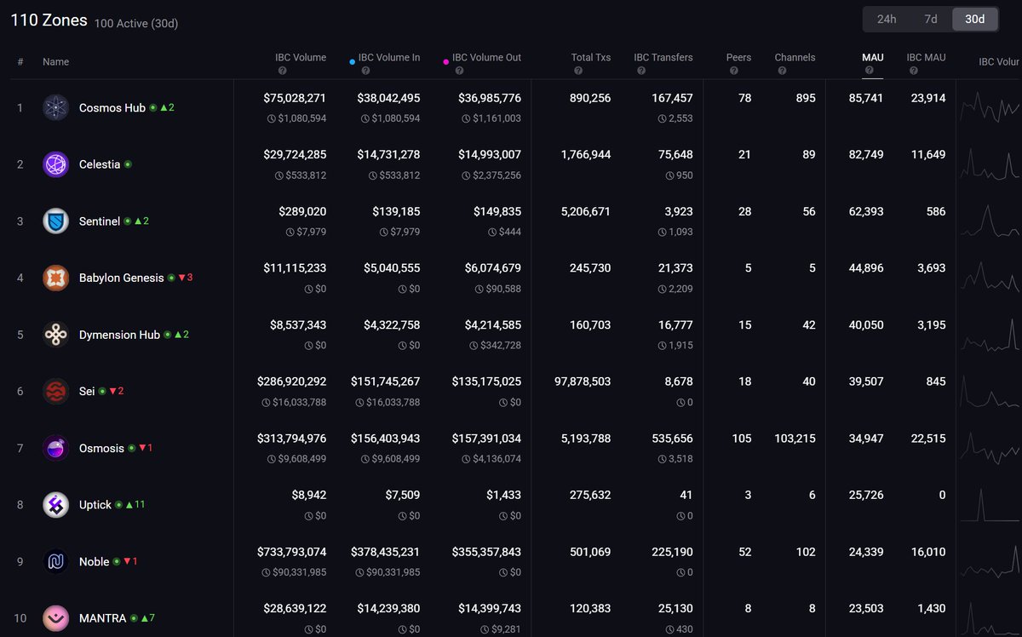Click the up-11 rank arrow for Uptick
The image size is (1022, 637).
[135, 504]
